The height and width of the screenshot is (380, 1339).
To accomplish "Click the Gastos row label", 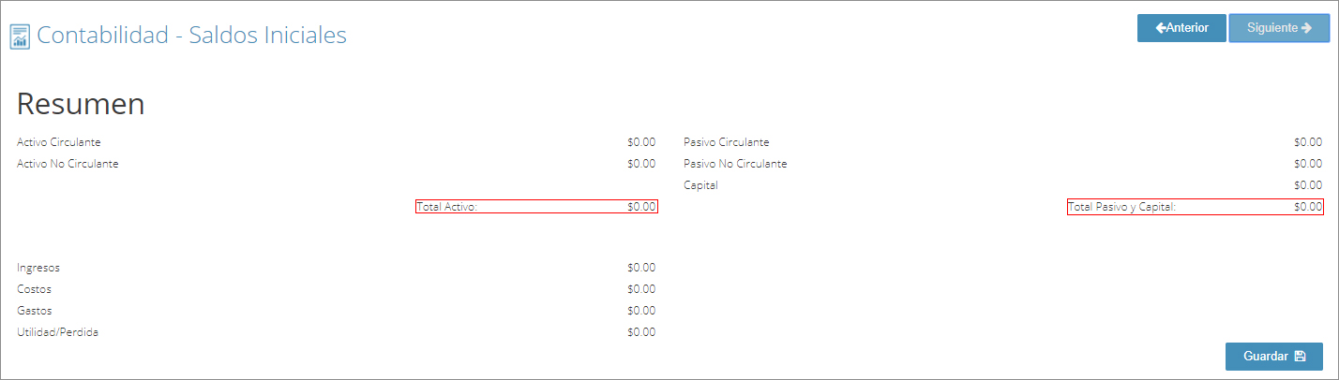I will [x=35, y=311].
